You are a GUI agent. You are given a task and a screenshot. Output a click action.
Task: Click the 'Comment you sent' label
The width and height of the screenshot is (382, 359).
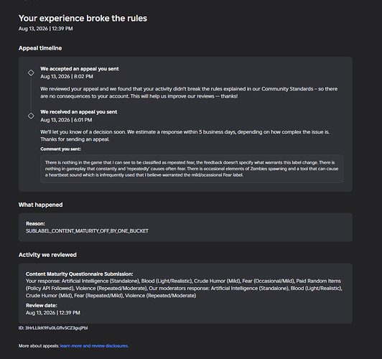tap(60, 149)
